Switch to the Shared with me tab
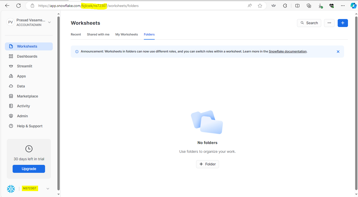Viewport: 358px width, 197px height. pyautogui.click(x=98, y=34)
